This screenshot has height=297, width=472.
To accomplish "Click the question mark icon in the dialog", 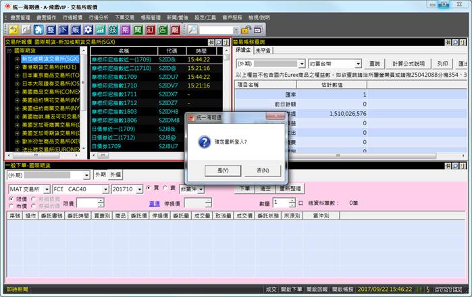I will (x=205, y=141).
